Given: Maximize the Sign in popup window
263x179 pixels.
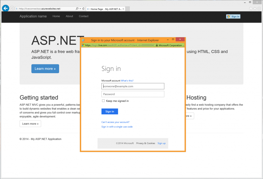Looking at the screenshot, I should coord(173,39).
